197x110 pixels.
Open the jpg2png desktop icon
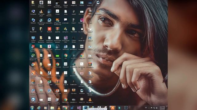point(58,30)
